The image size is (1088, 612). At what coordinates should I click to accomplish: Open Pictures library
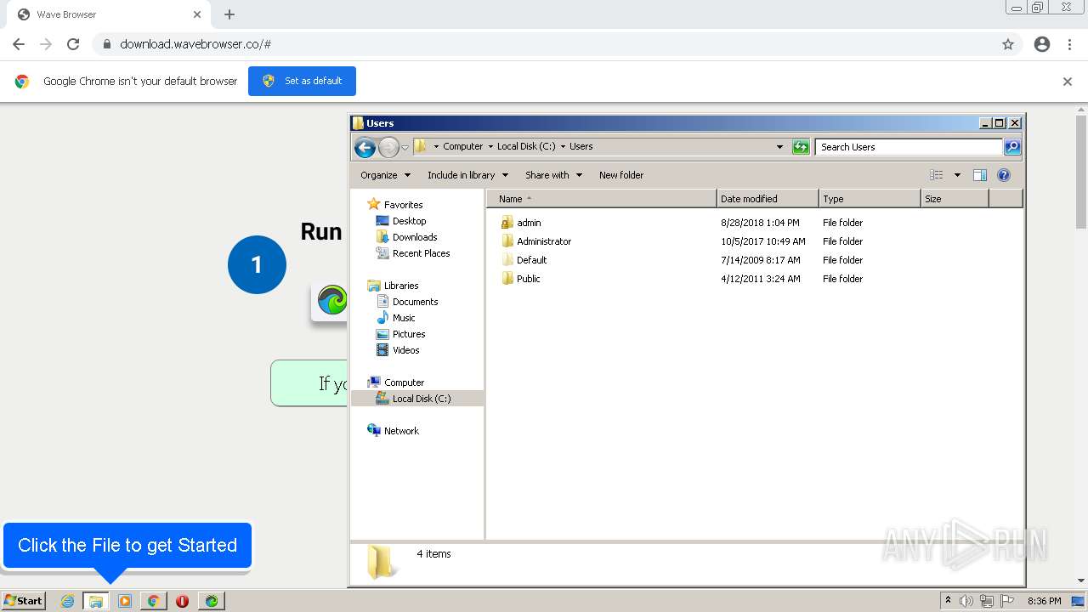pos(409,334)
